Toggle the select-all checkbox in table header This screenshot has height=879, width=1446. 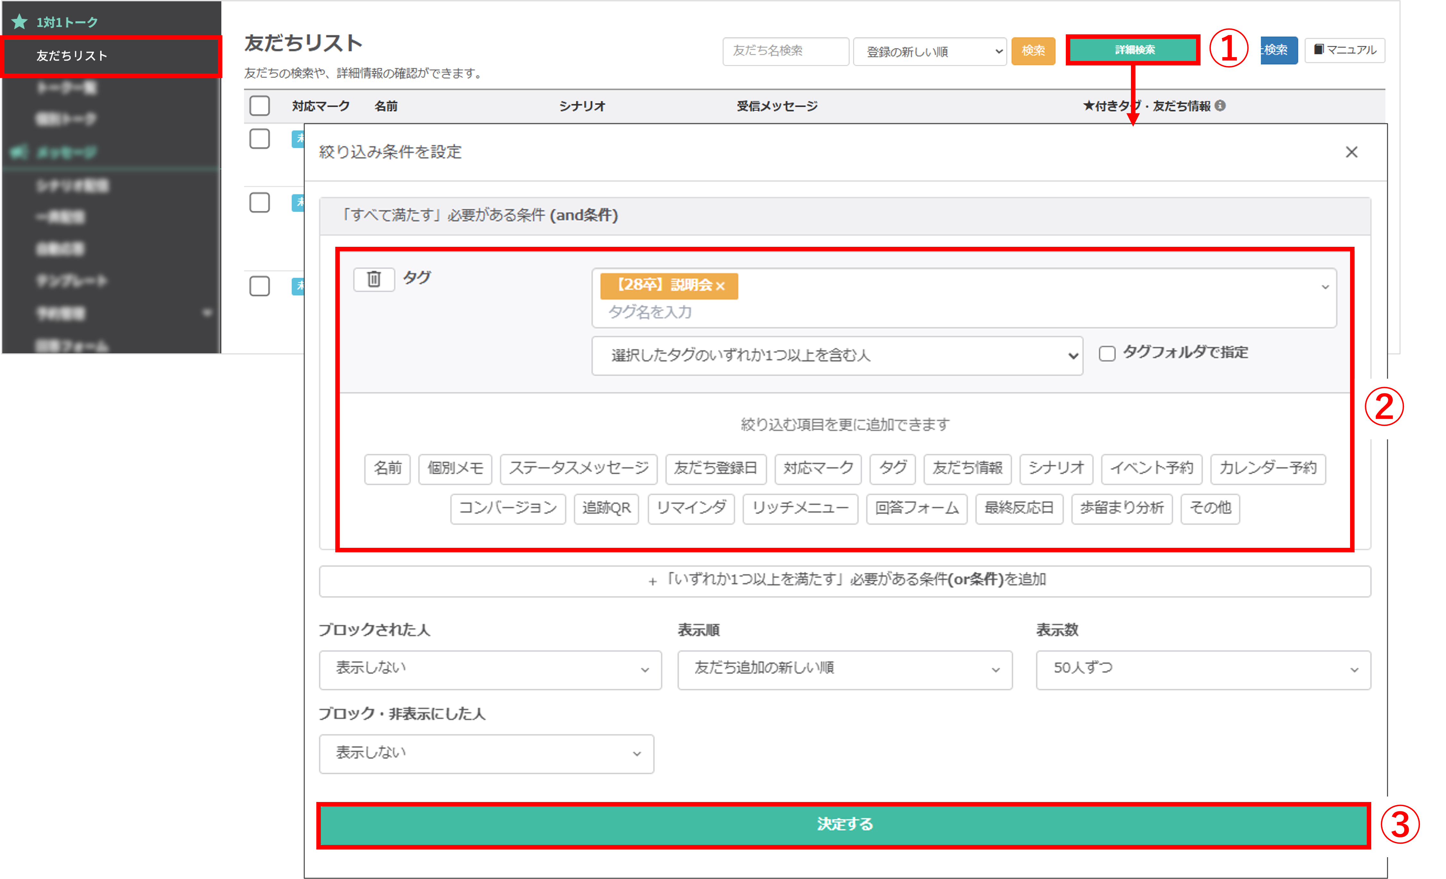pyautogui.click(x=259, y=106)
